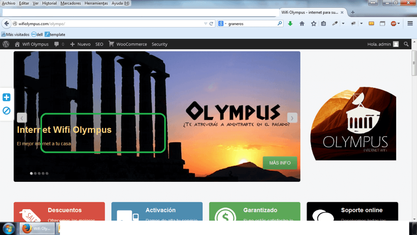The height and width of the screenshot is (235, 417).
Task: Open the ruler measure tool icon
Action: pyautogui.click(x=371, y=24)
